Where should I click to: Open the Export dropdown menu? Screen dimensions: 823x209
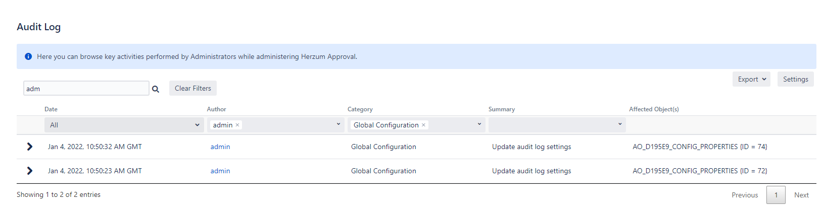click(x=751, y=79)
